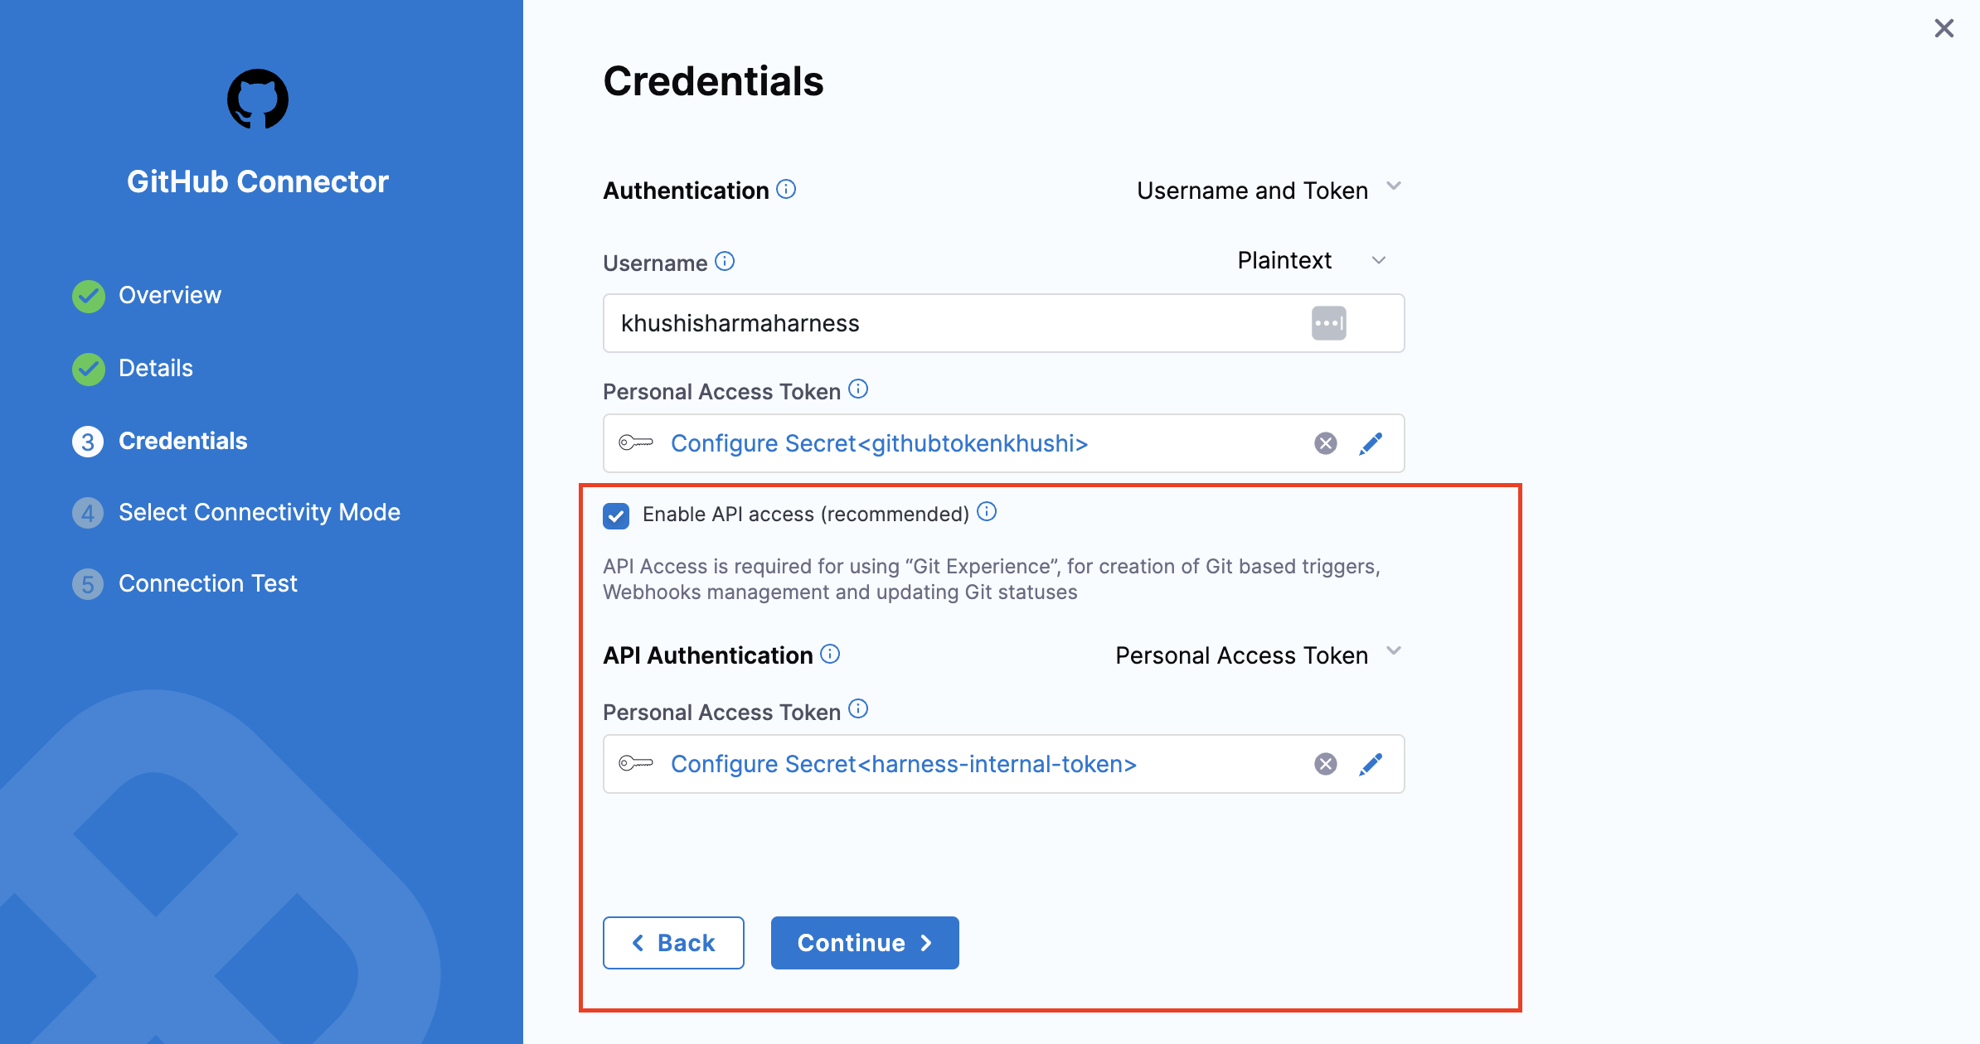Click info icon next to Enable API access

987,512
